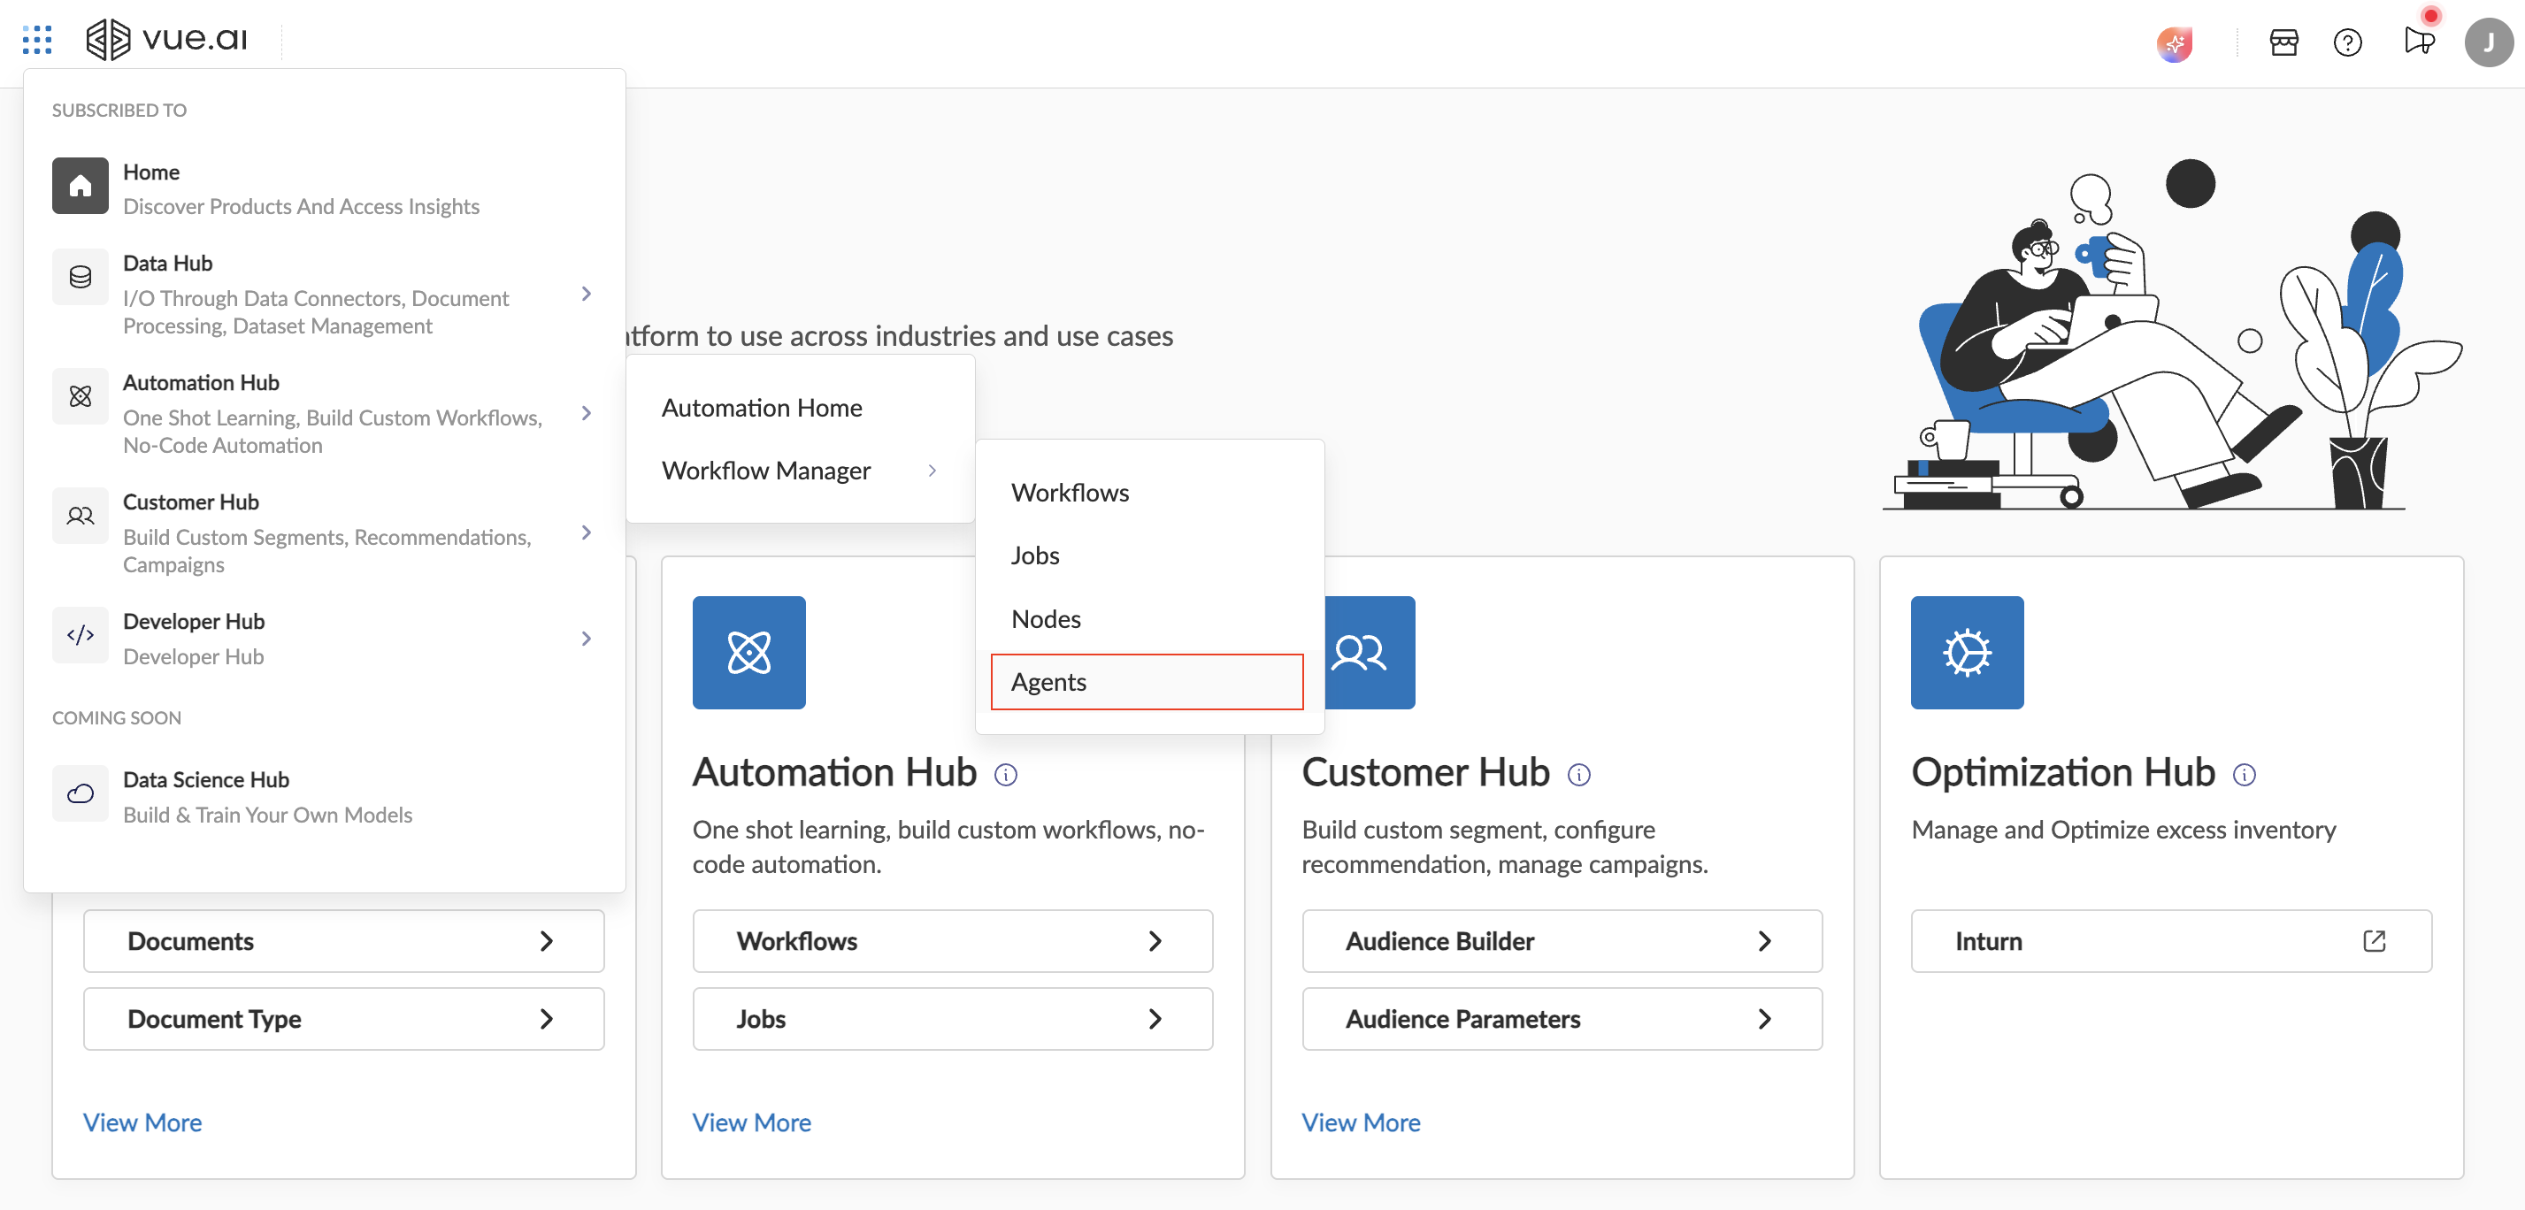Expand the Customer Hub submenu chevron
This screenshot has width=2525, height=1210.
click(587, 533)
